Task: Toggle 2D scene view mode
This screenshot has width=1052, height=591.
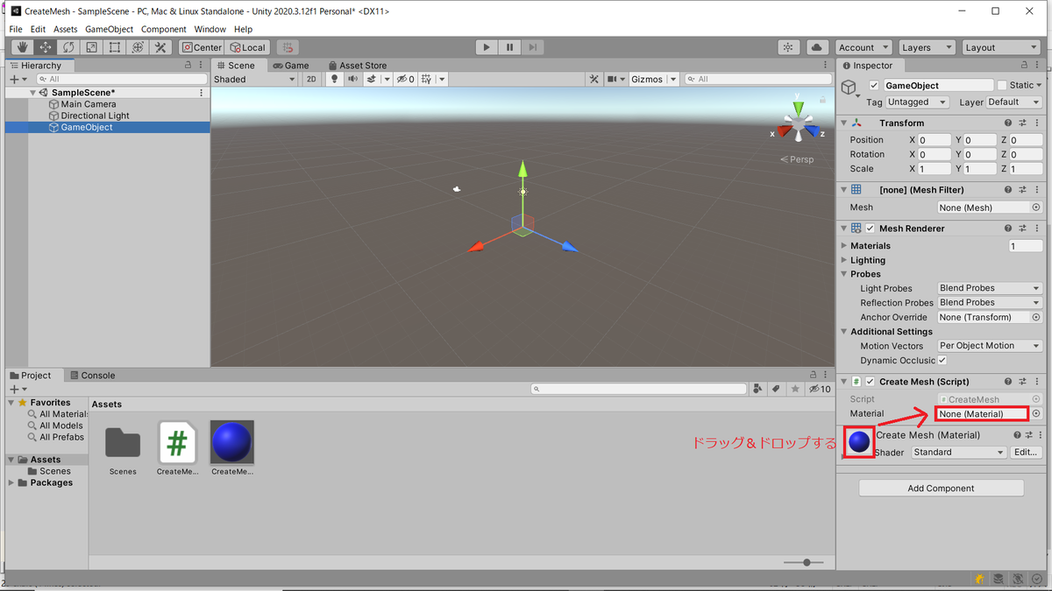Action: pos(311,79)
